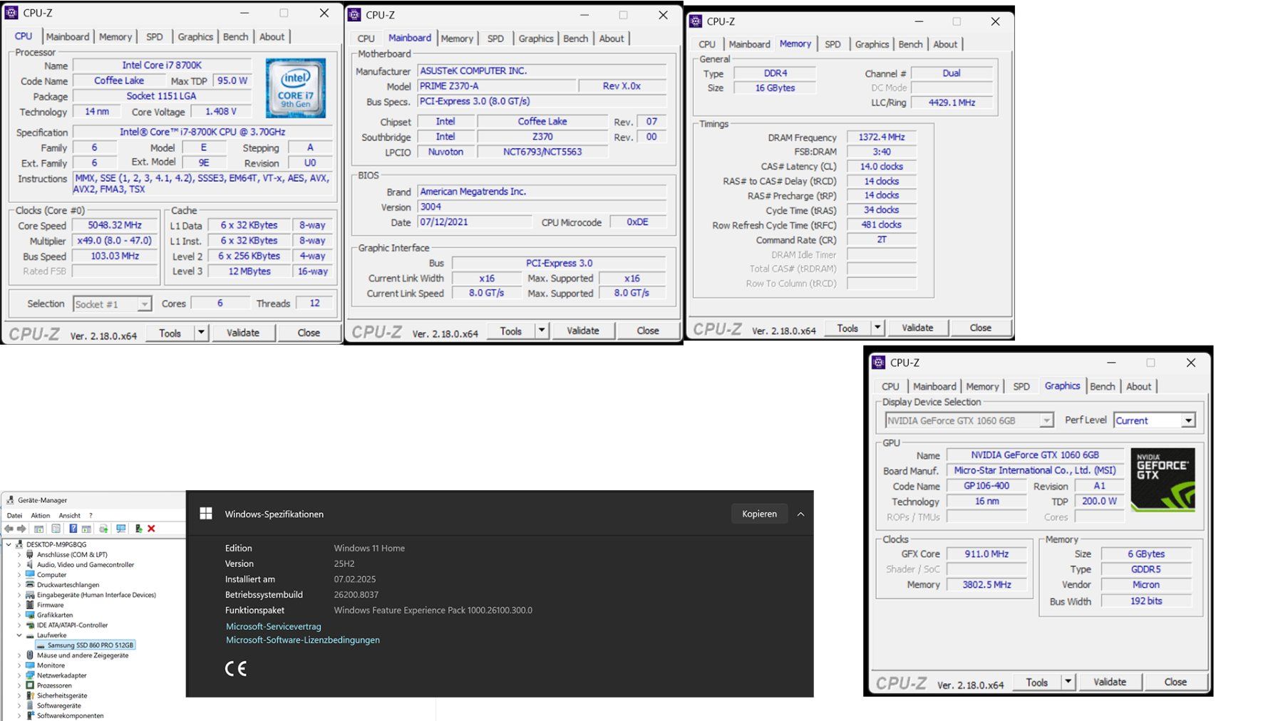The width and height of the screenshot is (1283, 721).
Task: Click green-arrow enable device toolbar icon
Action: (138, 529)
